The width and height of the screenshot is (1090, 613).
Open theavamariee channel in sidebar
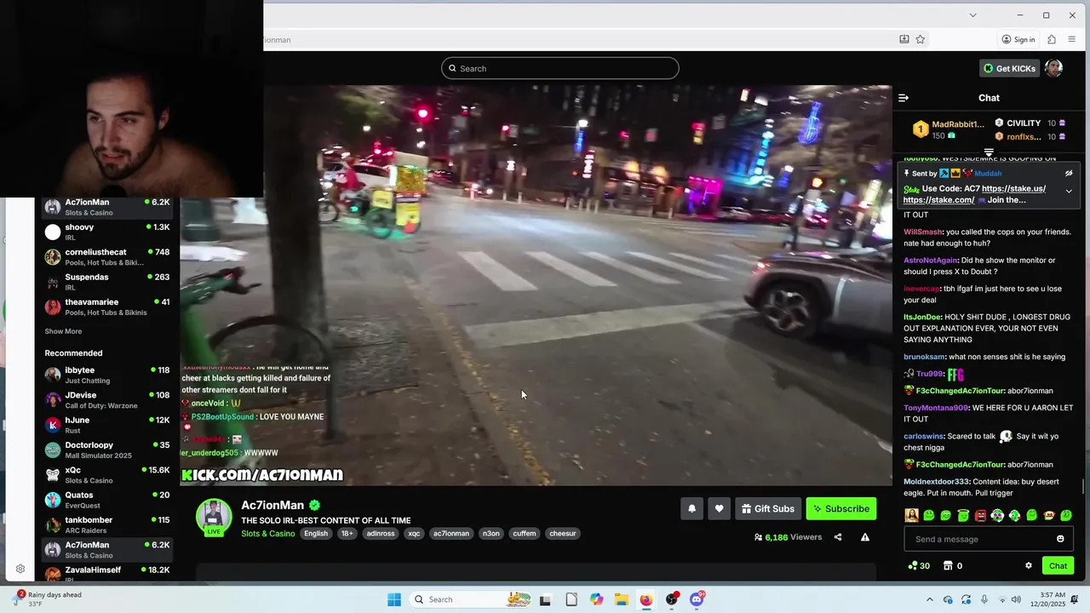pos(108,306)
